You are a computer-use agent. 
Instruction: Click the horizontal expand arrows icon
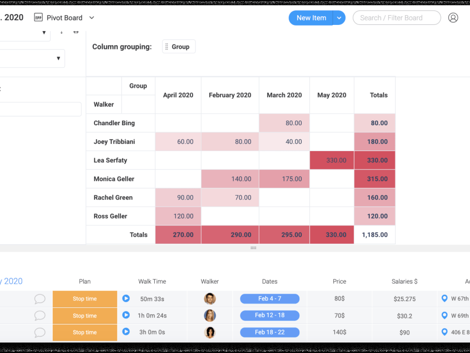click(x=76, y=32)
